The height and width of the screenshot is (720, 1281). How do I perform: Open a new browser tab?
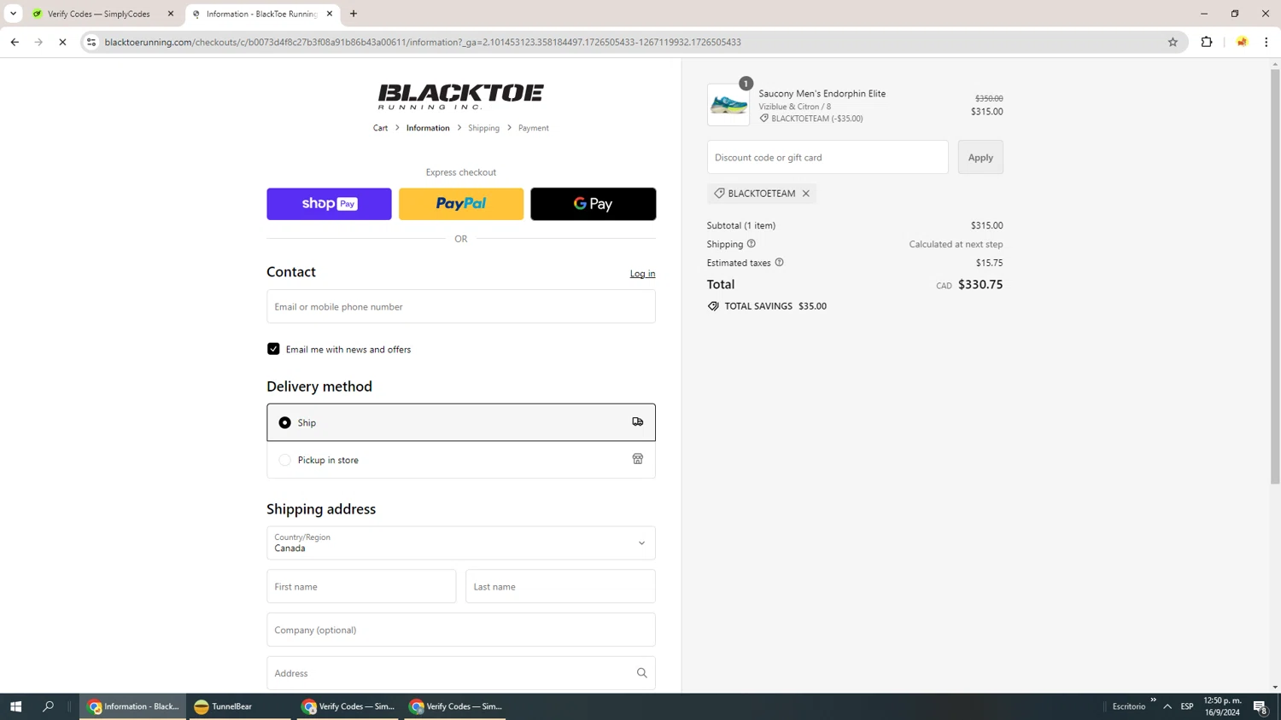354,14
